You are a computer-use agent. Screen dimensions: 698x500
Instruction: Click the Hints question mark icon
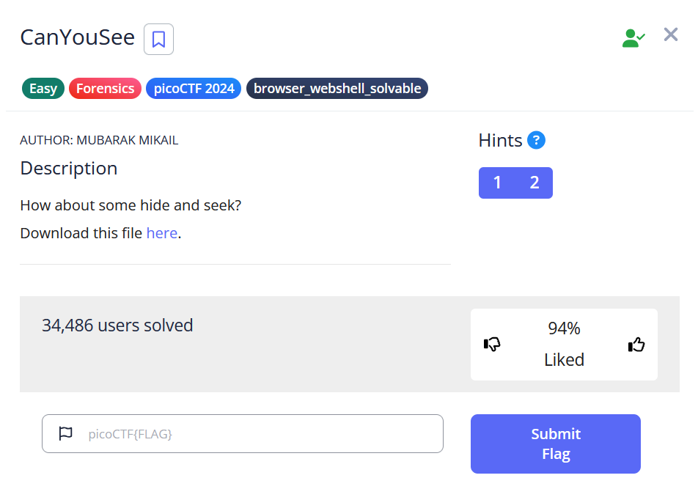coord(536,140)
